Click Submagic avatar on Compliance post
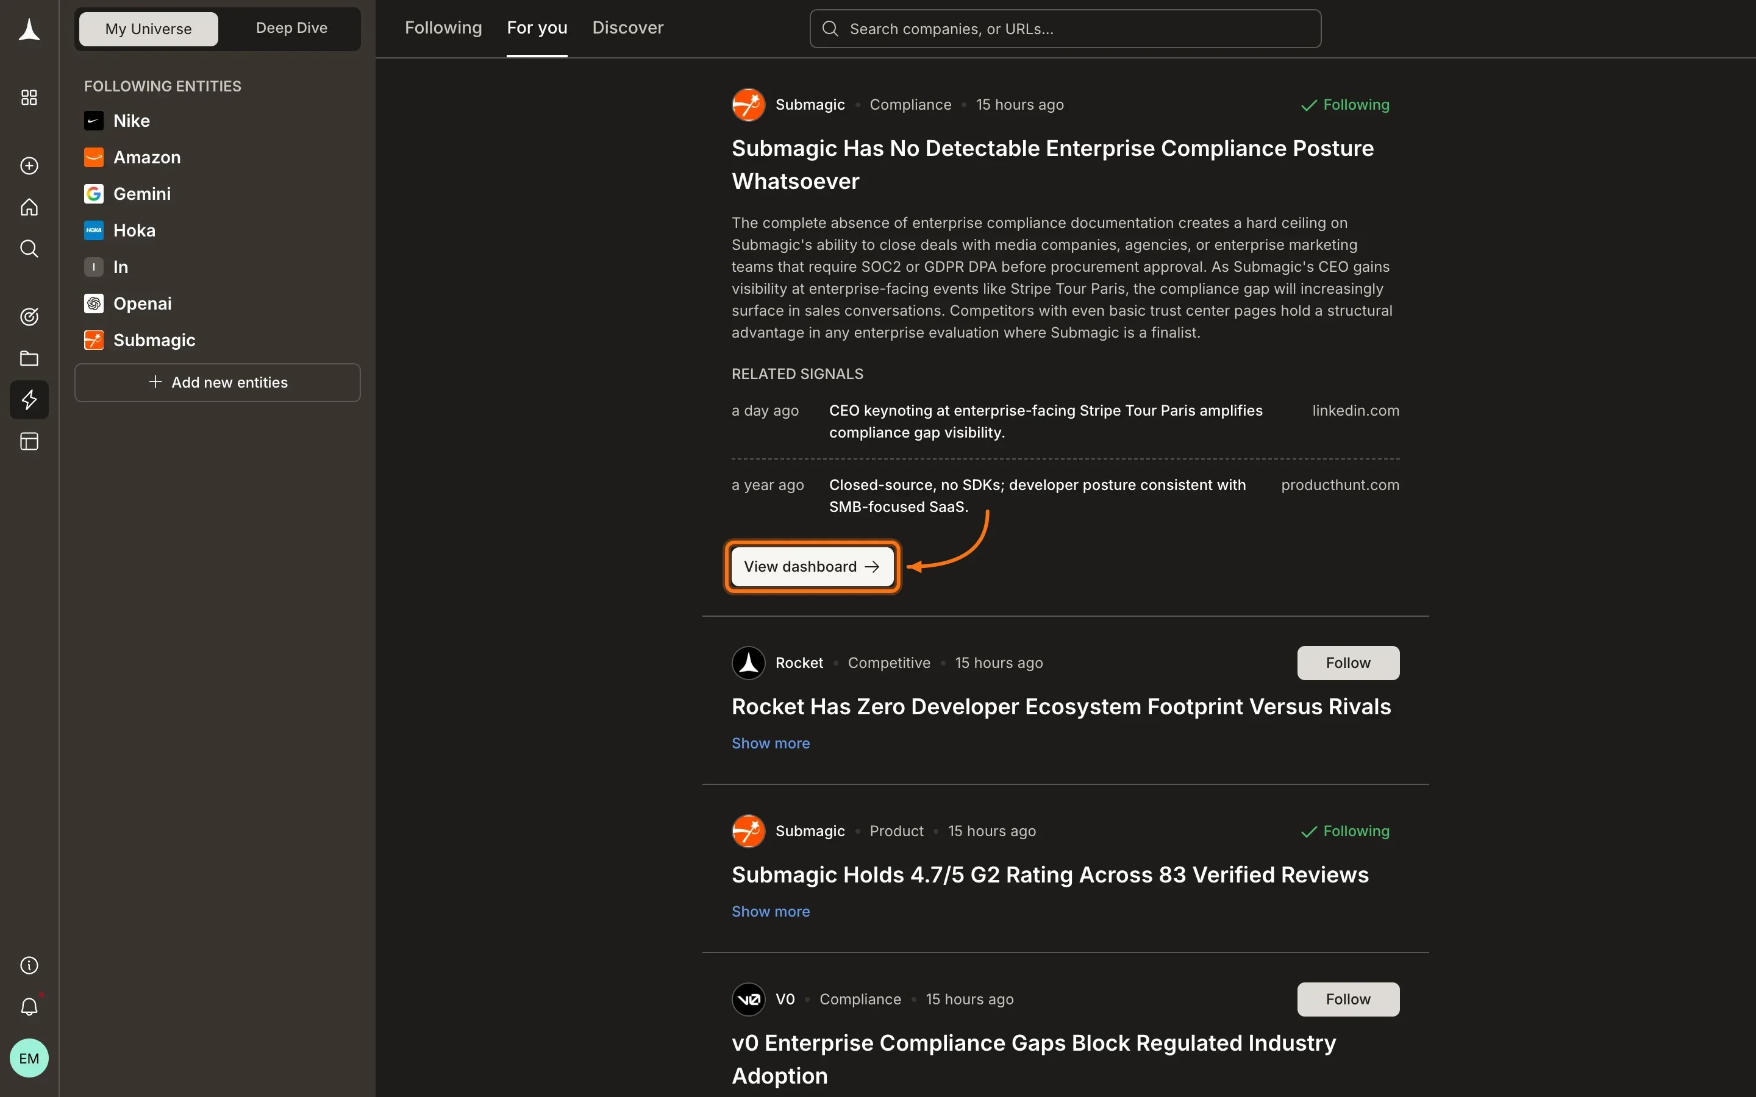Screen dimensions: 1756x1097 tap(748, 104)
